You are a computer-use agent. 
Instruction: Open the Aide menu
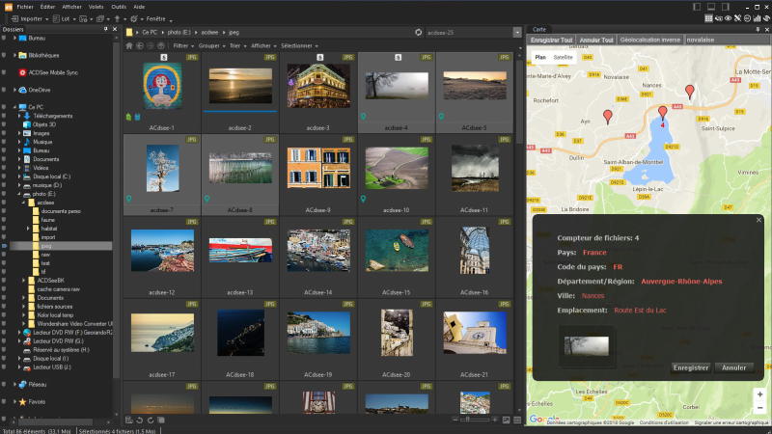pyautogui.click(x=139, y=7)
